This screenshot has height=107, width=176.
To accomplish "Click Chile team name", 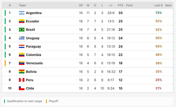I will click(30, 88).
